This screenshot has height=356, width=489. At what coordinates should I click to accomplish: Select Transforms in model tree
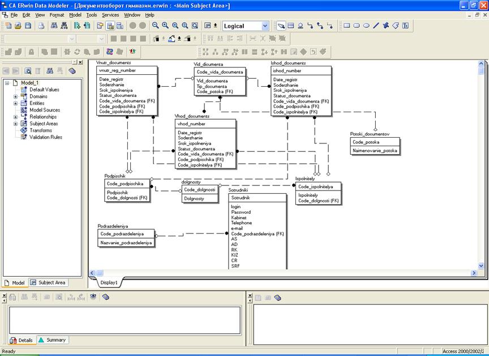click(x=41, y=130)
